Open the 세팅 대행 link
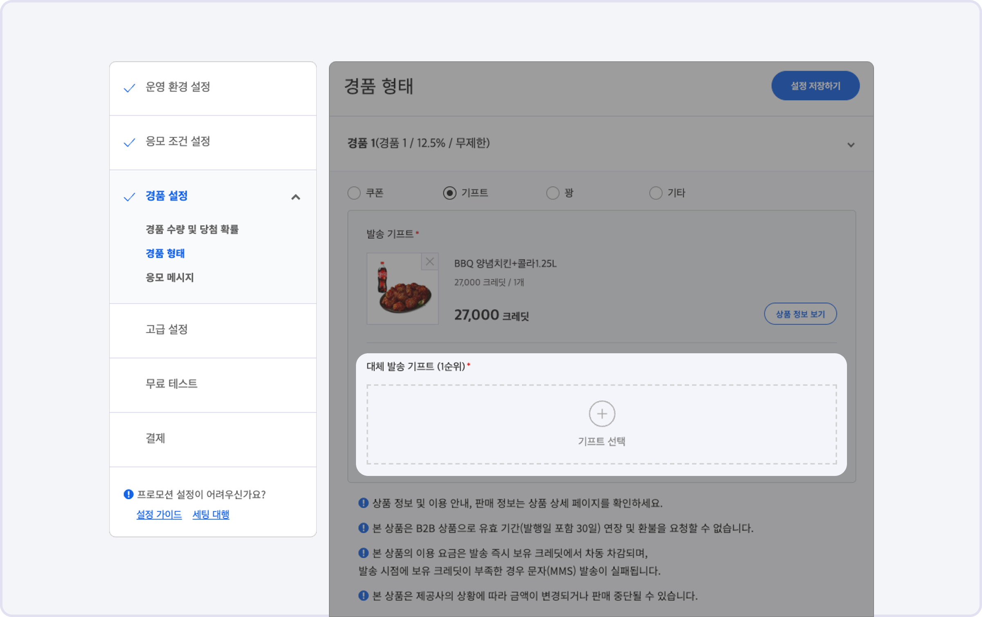The image size is (982, 617). (x=211, y=514)
